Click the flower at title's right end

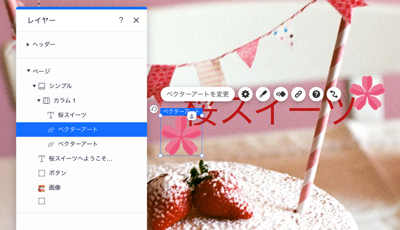367,93
